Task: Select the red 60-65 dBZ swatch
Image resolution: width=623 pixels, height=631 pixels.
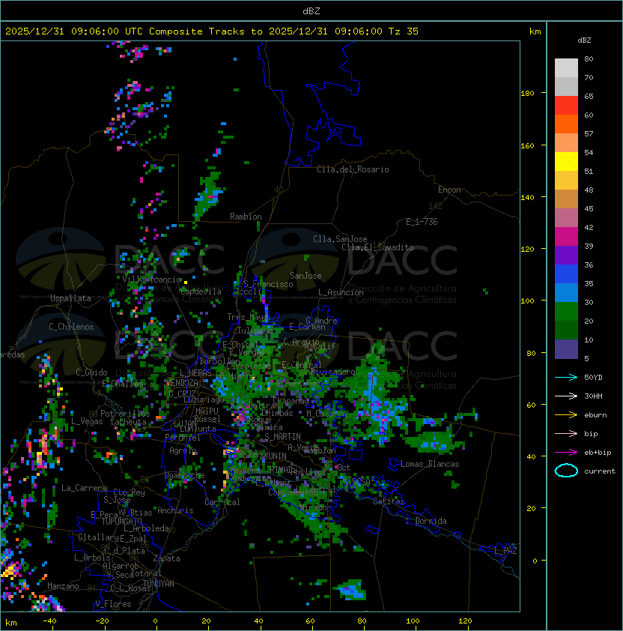Action: point(566,105)
